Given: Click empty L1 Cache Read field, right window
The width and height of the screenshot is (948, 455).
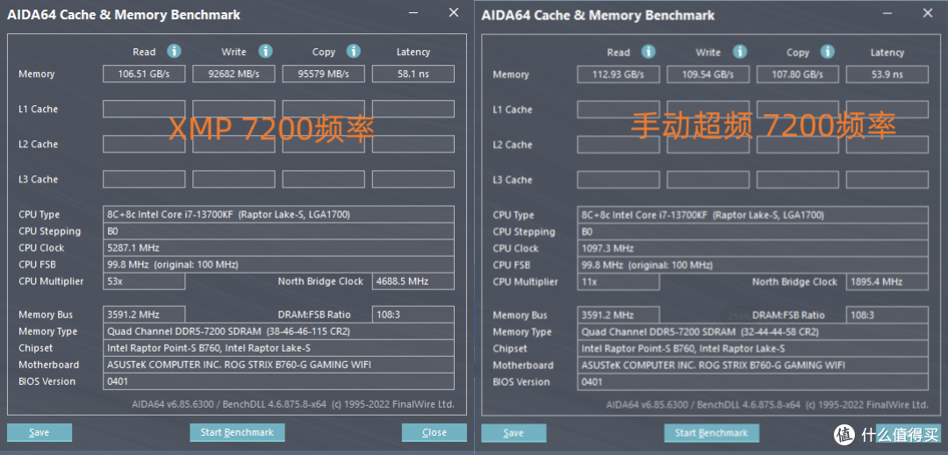Looking at the screenshot, I should click(618, 110).
